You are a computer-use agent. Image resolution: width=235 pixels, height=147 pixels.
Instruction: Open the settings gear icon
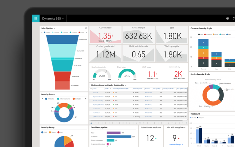(x=228, y=19)
